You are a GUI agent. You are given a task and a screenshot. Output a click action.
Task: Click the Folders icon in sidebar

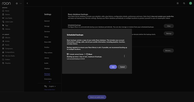click(x=3, y=59)
